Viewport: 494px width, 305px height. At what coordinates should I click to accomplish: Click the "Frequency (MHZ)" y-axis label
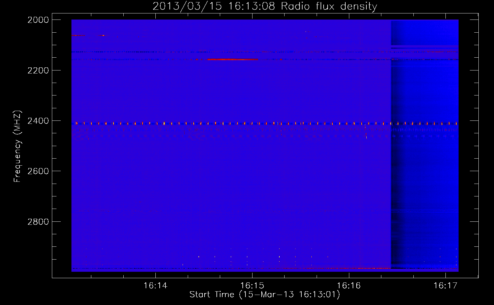[x=17, y=146]
